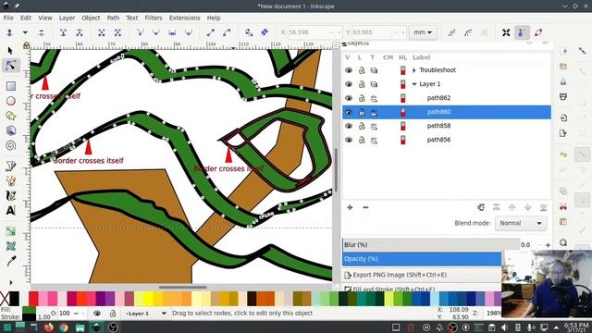
Task: Toggle visibility of path856
Action: 348,140
